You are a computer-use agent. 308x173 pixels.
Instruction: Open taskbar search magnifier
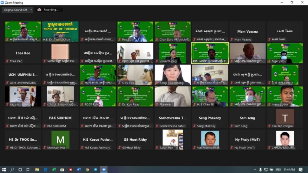click(12, 170)
